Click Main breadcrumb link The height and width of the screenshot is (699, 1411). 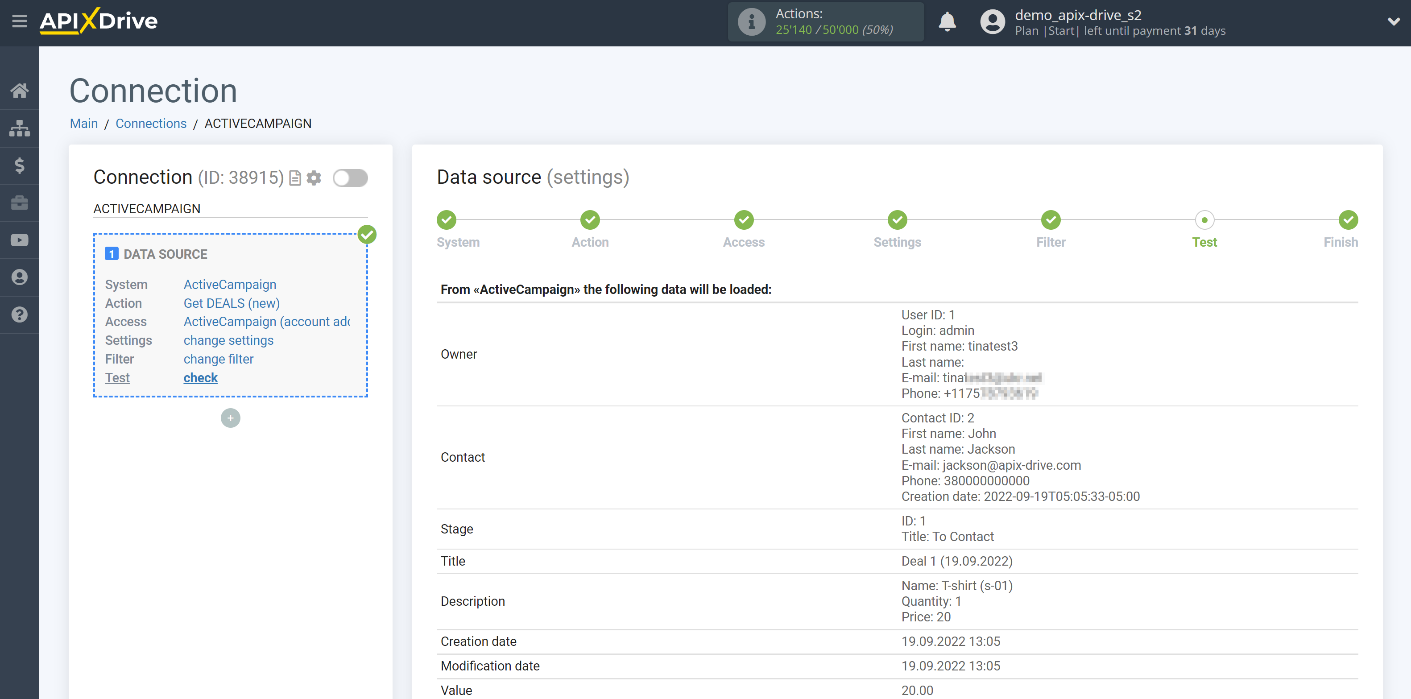[x=84, y=124]
